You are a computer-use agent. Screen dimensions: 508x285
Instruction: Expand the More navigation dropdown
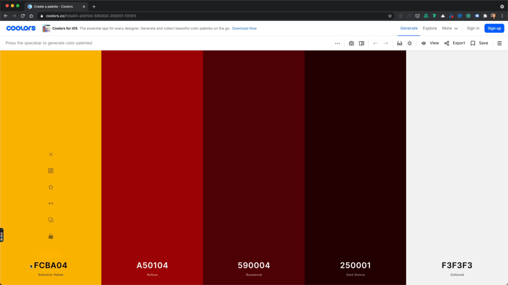point(450,28)
